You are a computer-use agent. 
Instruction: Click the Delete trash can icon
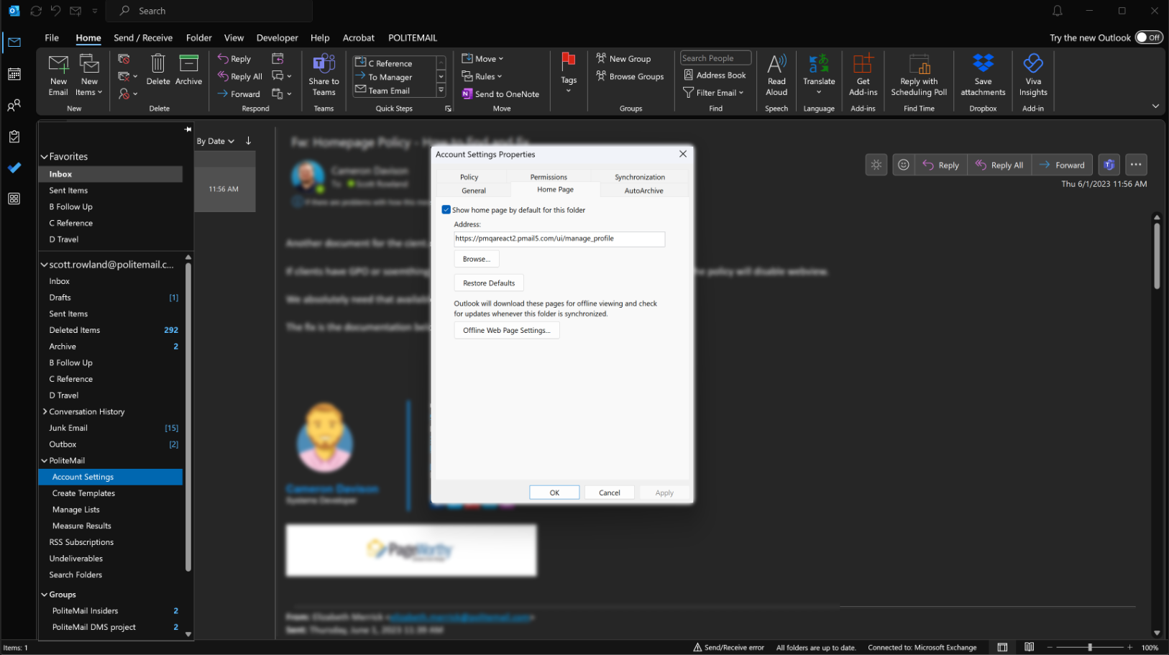pyautogui.click(x=158, y=64)
